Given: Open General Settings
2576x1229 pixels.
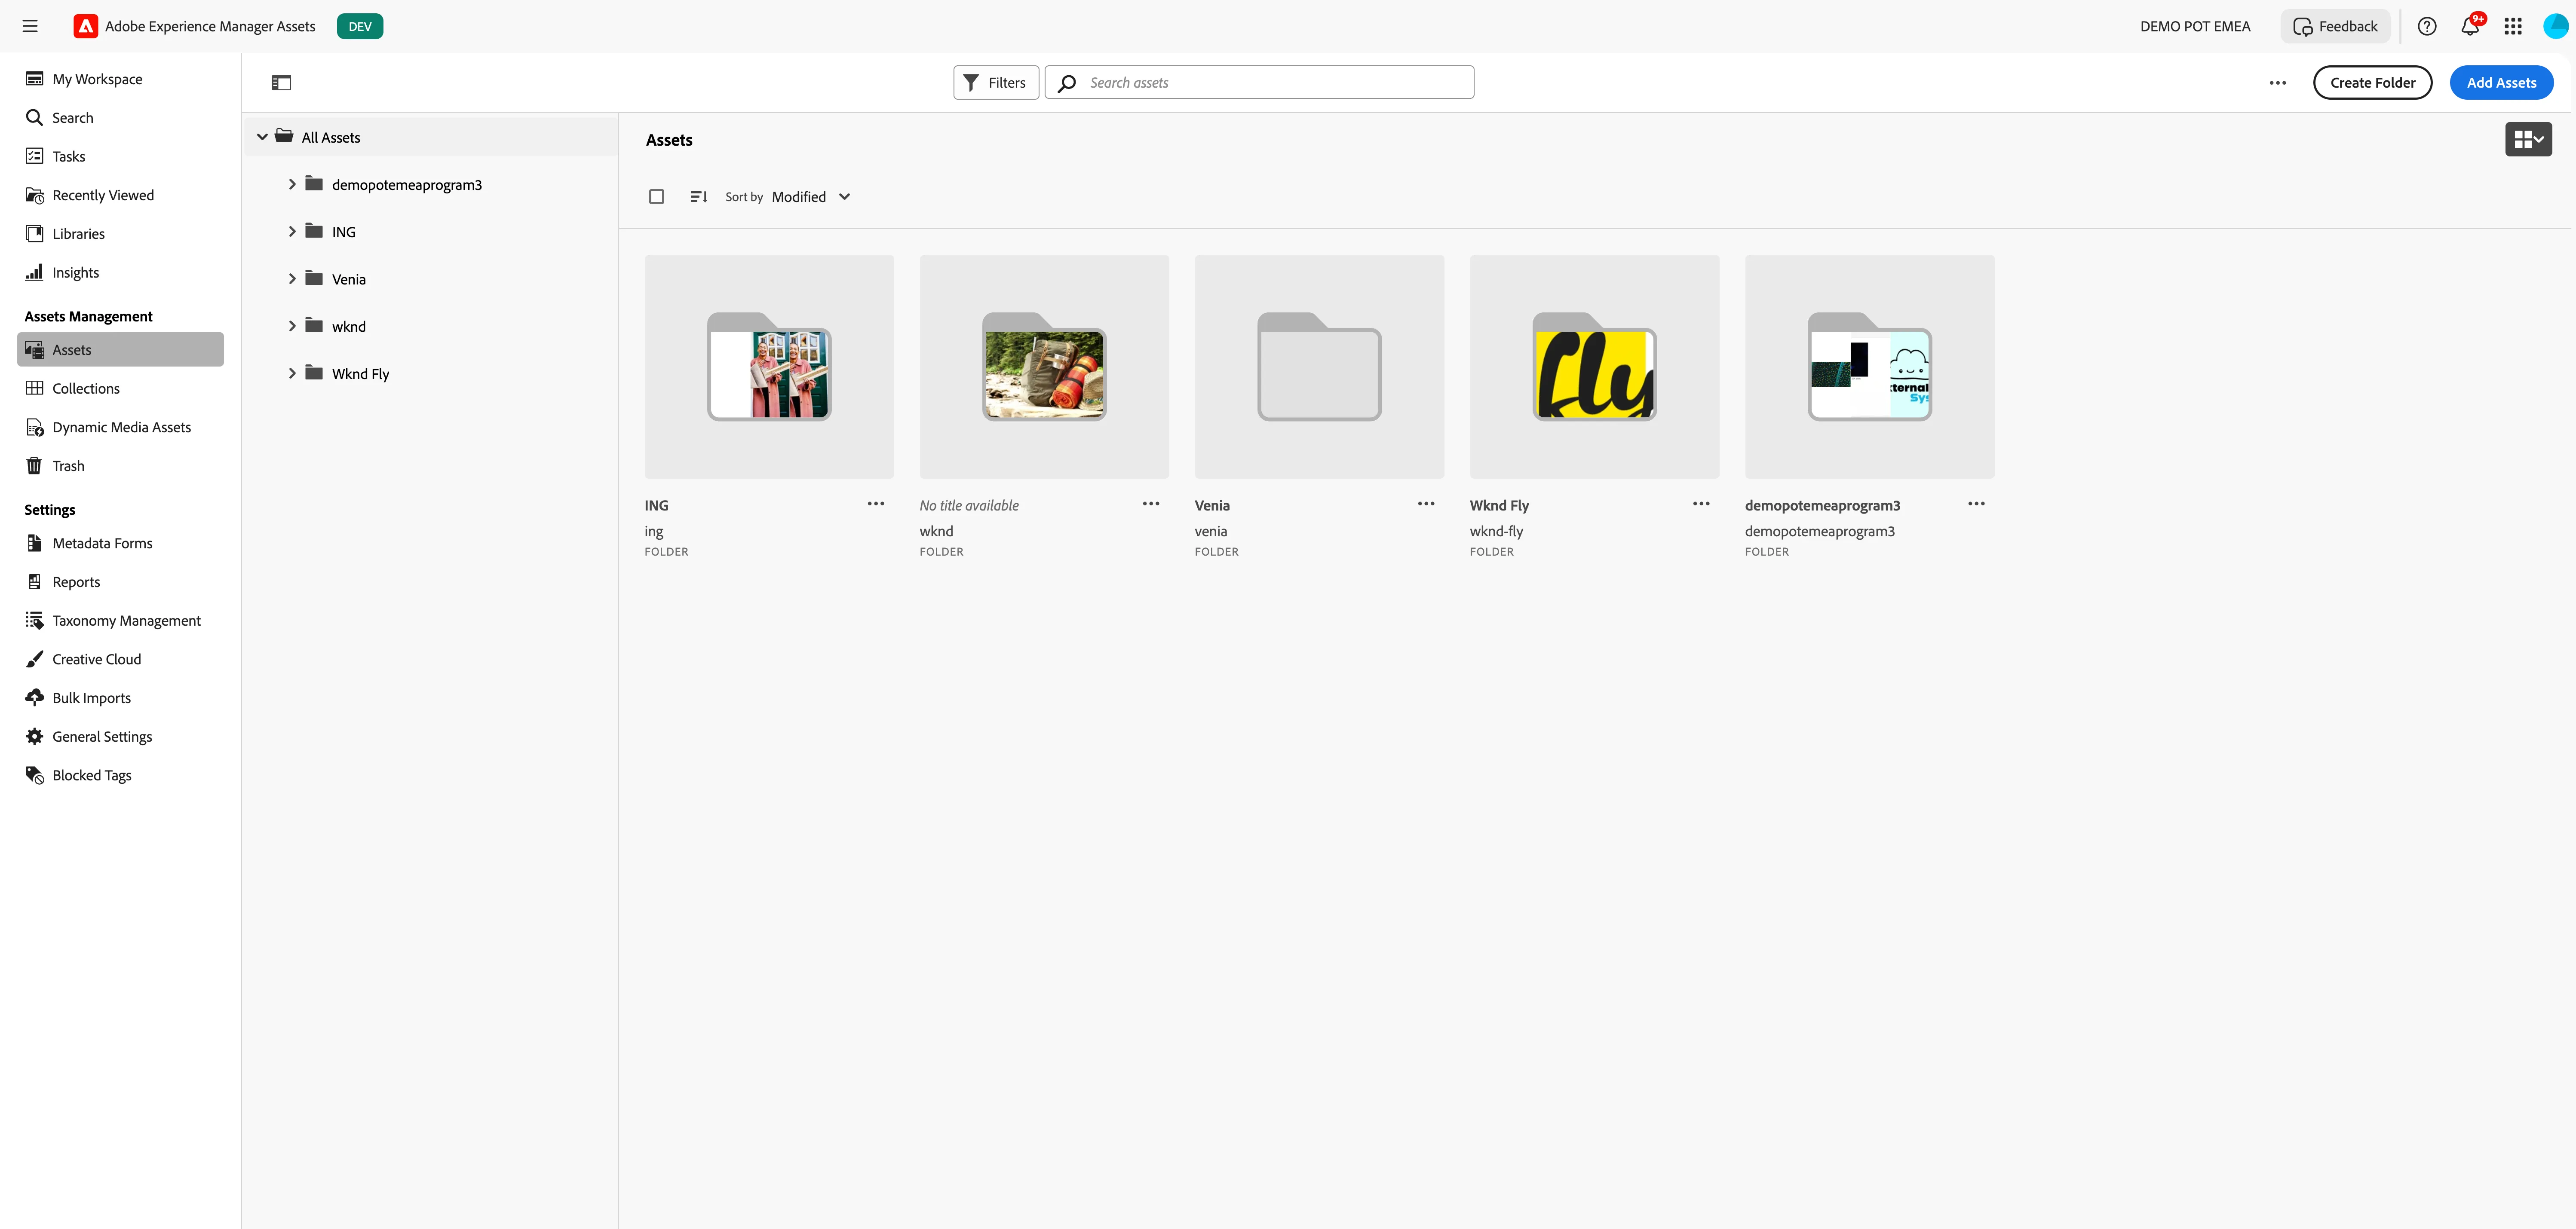Looking at the screenshot, I should click(120, 737).
